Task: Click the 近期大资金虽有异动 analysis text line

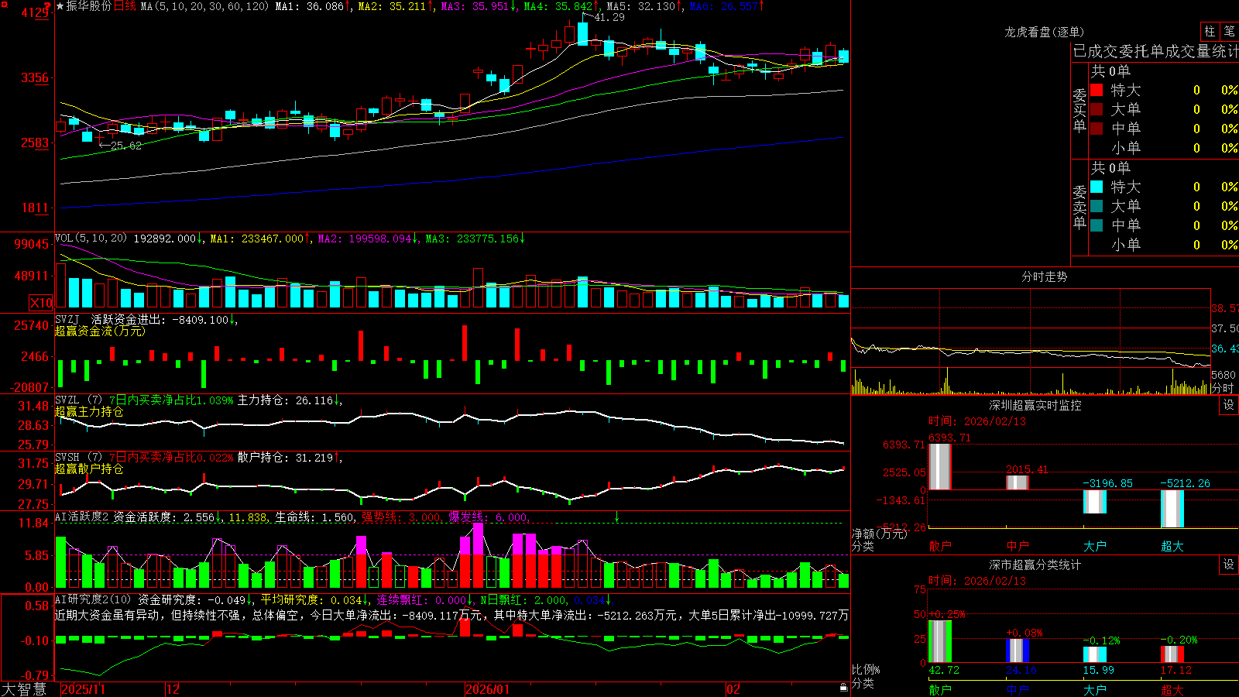Action: (x=451, y=615)
